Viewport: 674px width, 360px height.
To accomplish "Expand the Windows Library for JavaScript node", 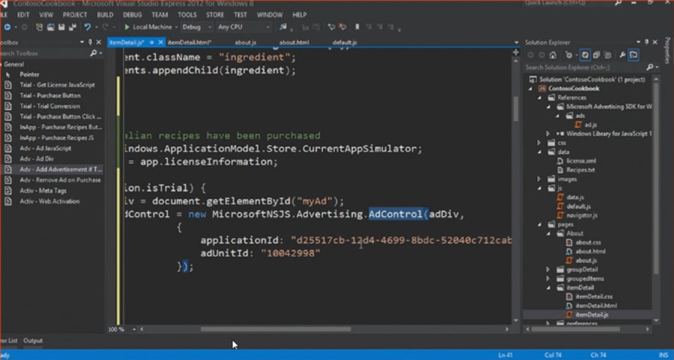I will point(548,134).
